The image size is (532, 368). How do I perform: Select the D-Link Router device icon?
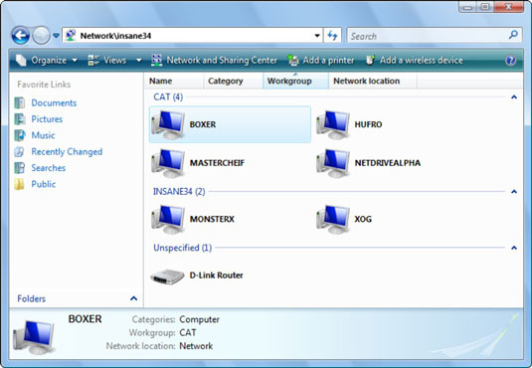click(168, 276)
